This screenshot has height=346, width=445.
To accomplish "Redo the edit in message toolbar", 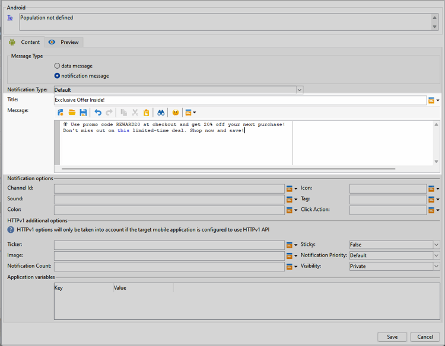I will (x=109, y=113).
